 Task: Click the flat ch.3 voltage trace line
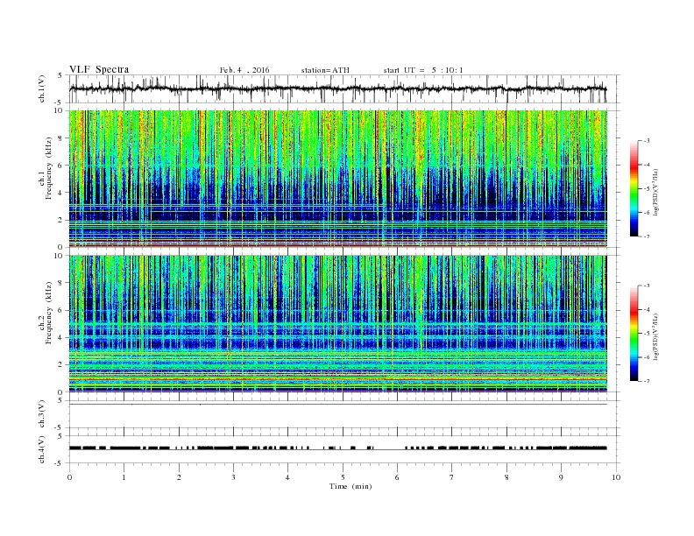click(337, 405)
